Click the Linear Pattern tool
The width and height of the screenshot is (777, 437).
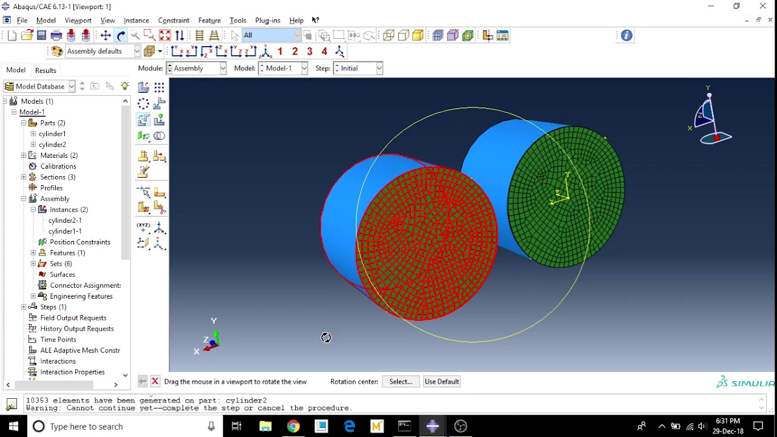click(x=159, y=87)
